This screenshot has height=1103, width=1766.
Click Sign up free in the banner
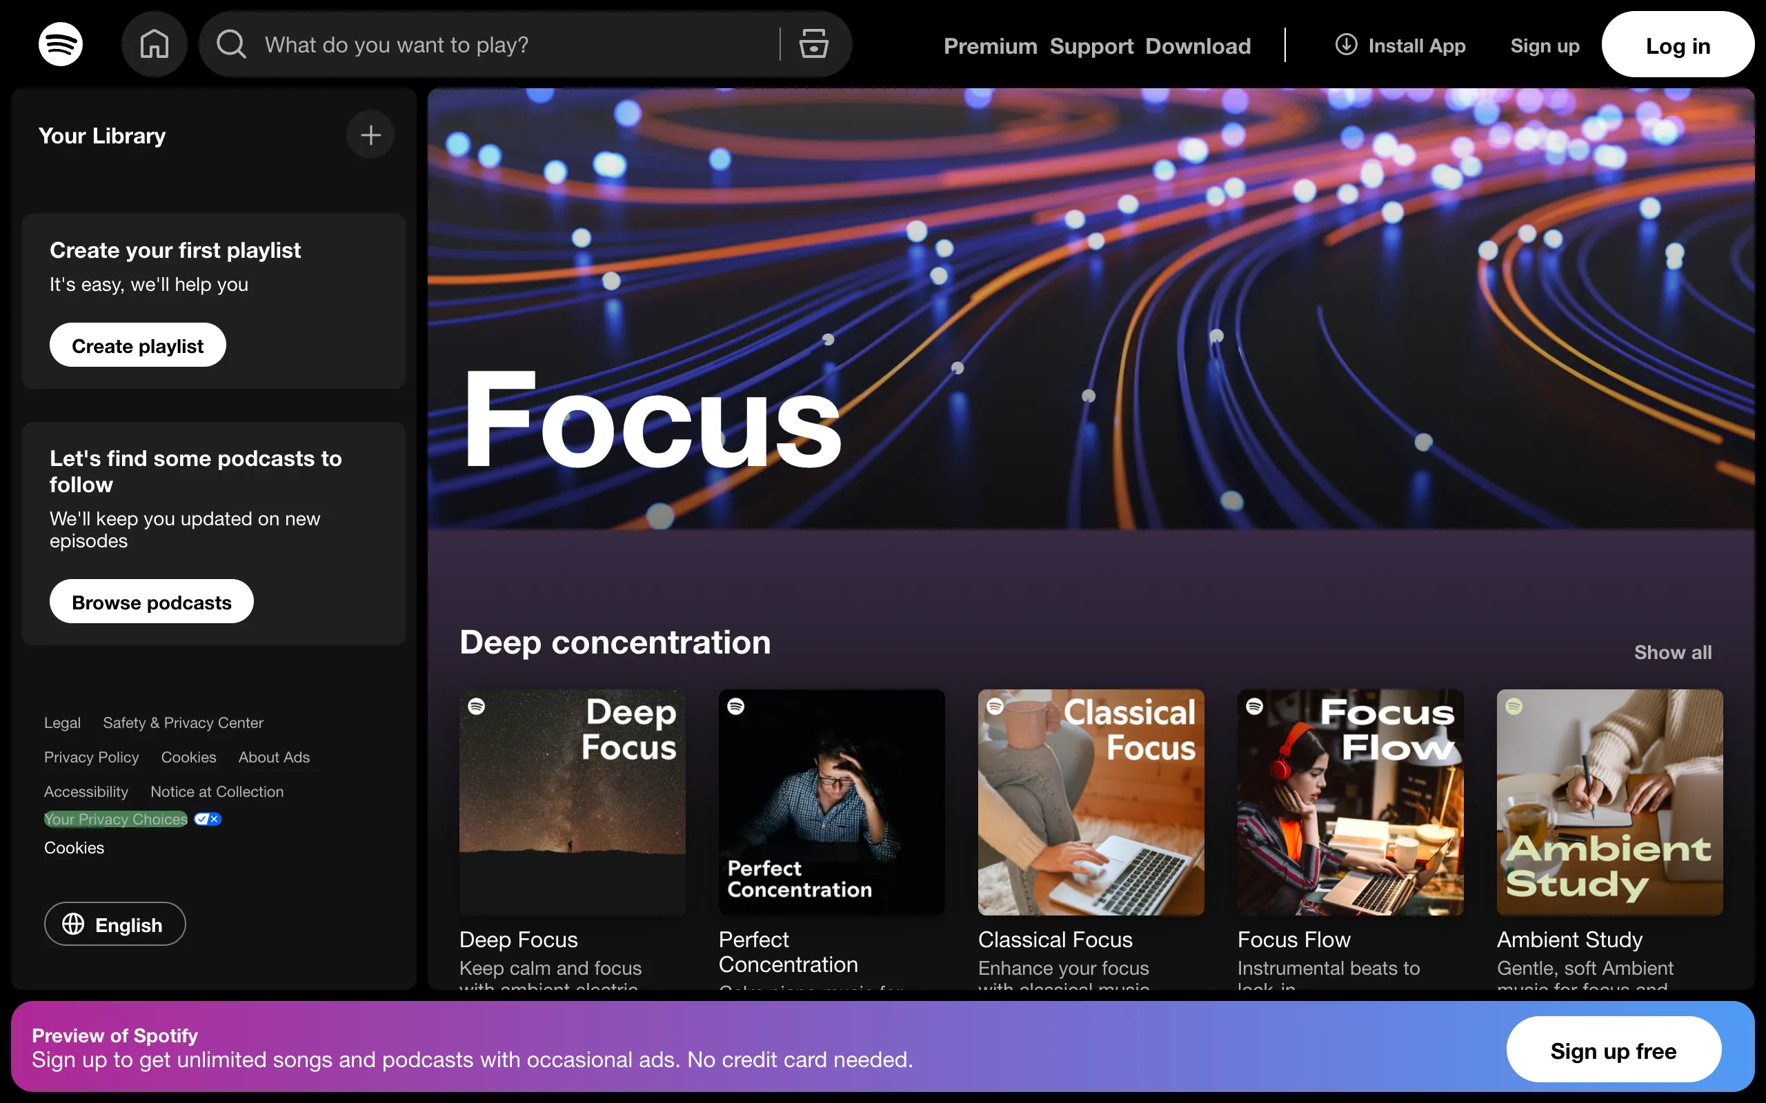click(x=1613, y=1050)
